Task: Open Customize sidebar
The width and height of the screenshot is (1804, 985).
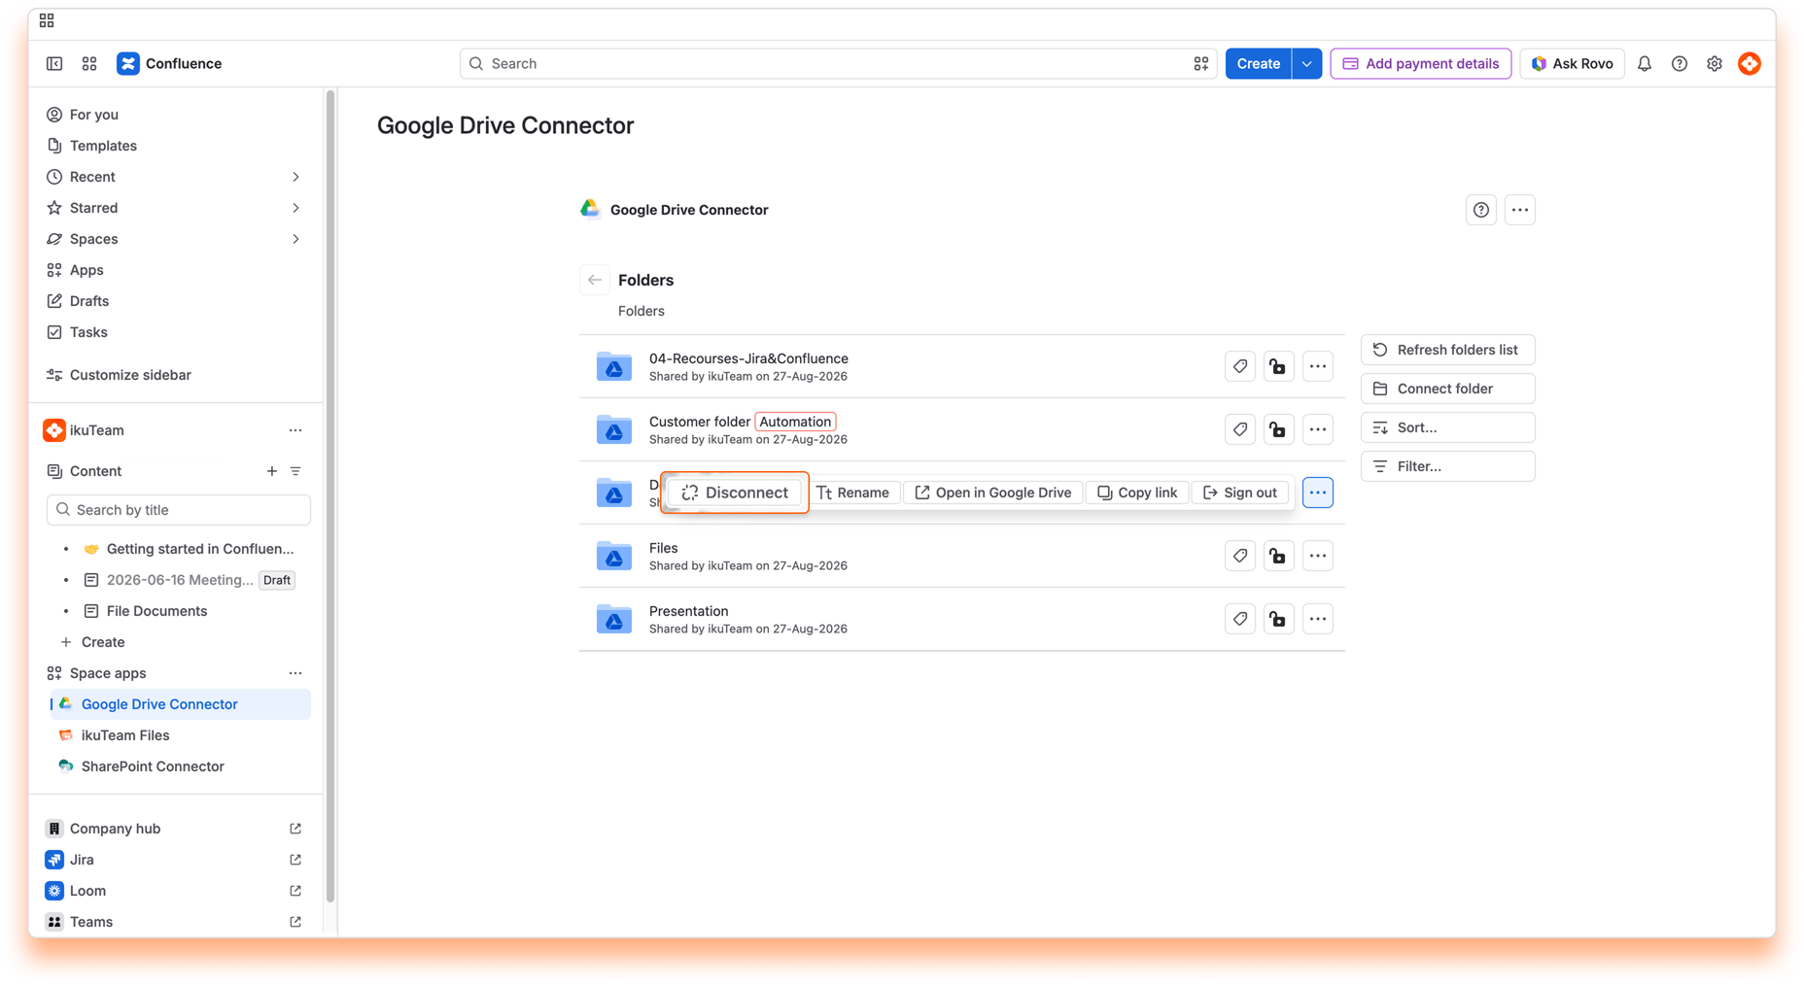Action: [130, 375]
